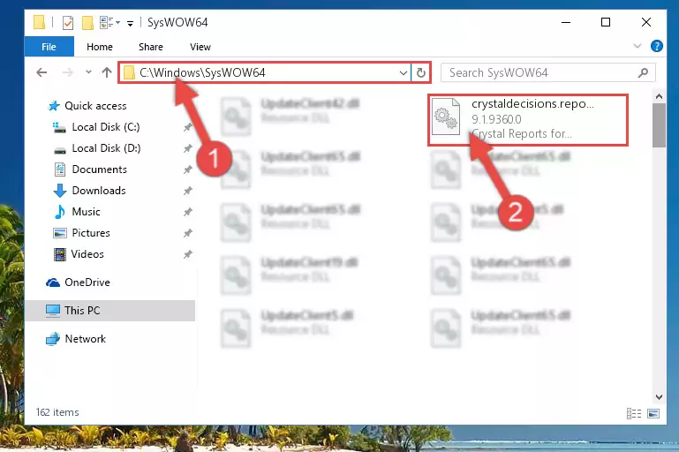Click the pin icon next to Music

187,212
